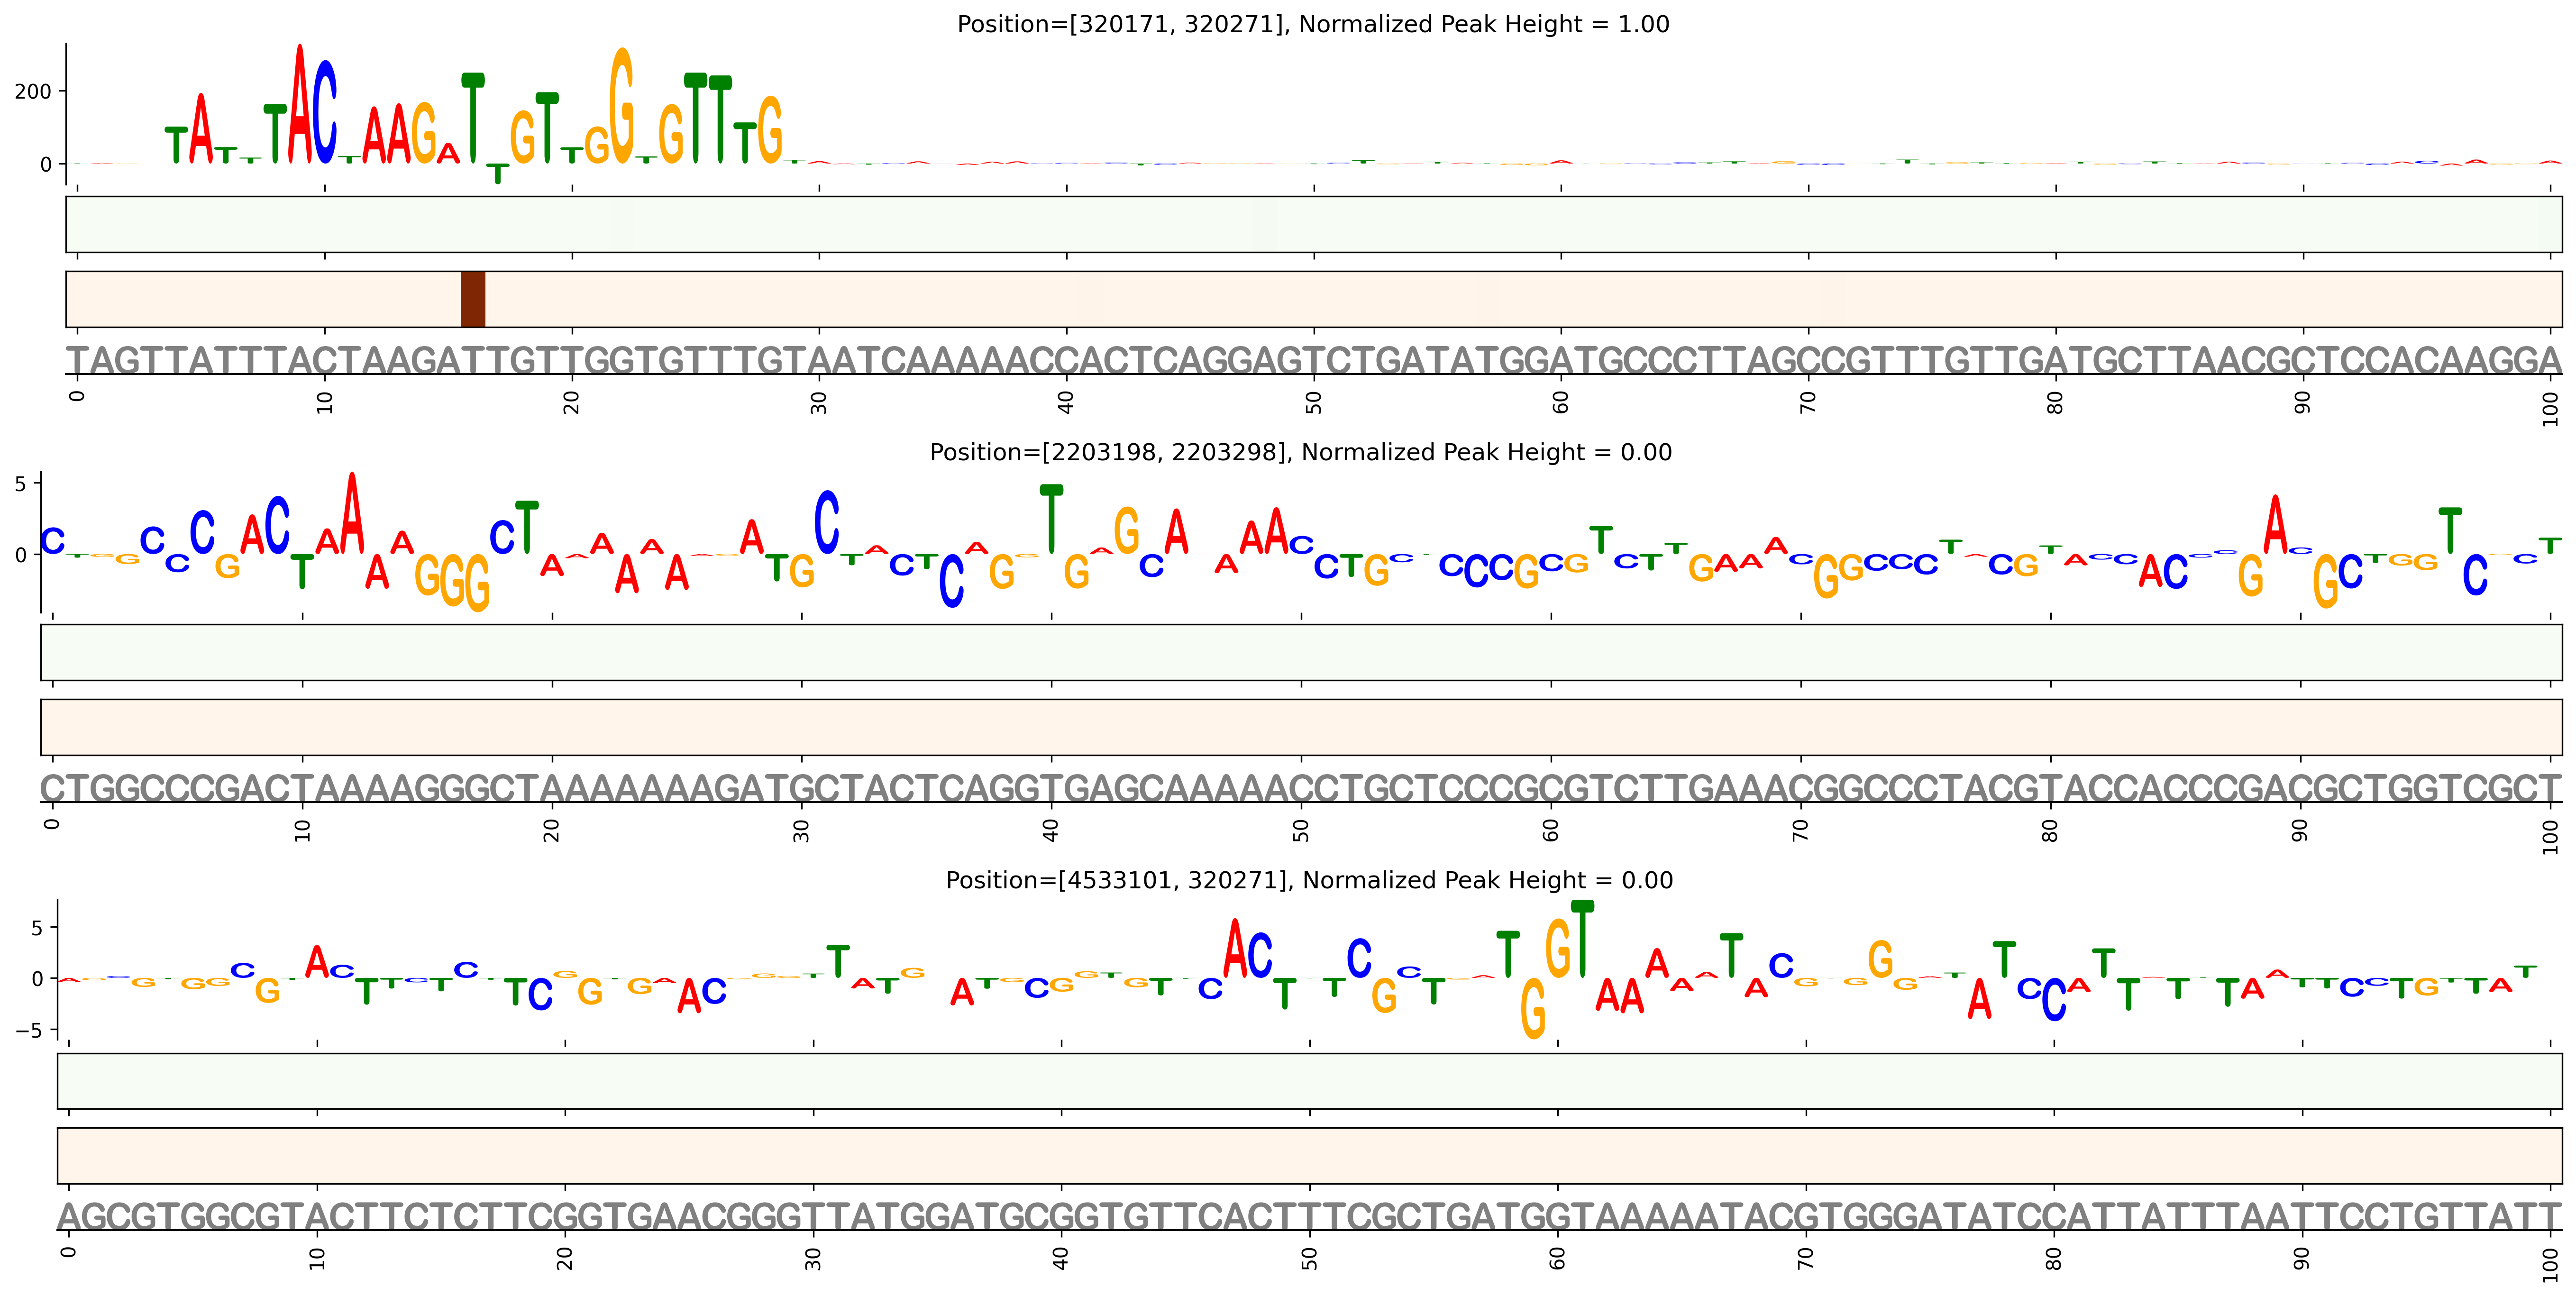
Task: Click the large orange G below zero in bottom logo
Action: pyautogui.click(x=1533, y=1008)
